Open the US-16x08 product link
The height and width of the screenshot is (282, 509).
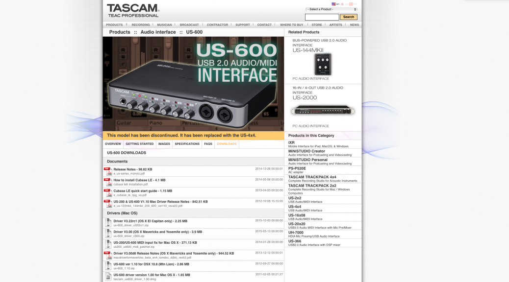click(x=297, y=215)
